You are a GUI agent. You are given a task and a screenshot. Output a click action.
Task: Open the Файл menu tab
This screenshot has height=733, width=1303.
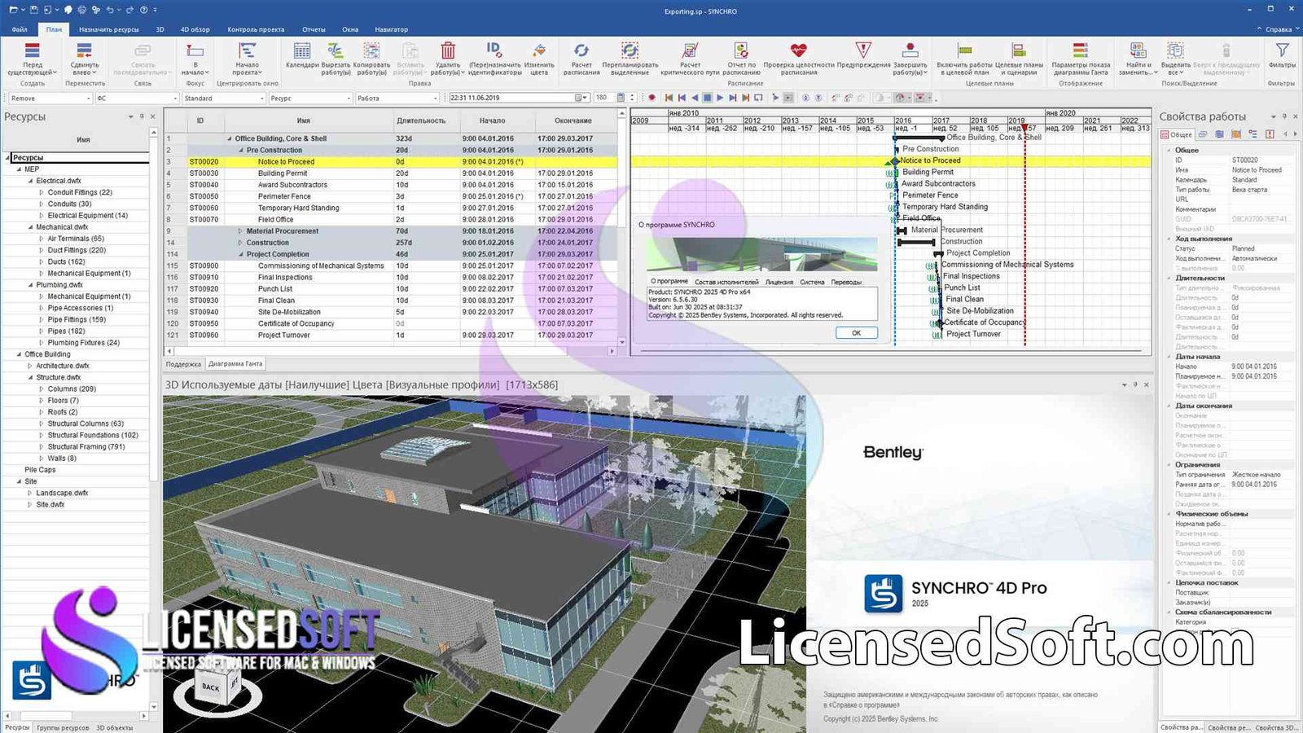(20, 29)
